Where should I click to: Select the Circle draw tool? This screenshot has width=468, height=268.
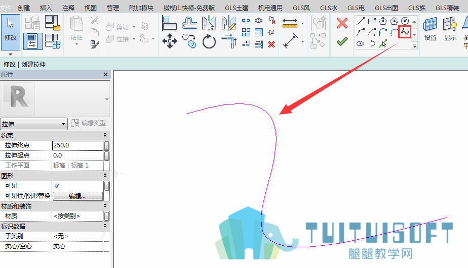405,21
